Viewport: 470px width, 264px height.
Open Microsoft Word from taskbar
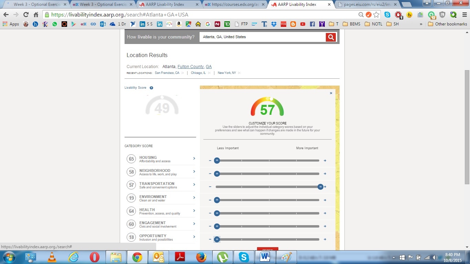point(265,257)
